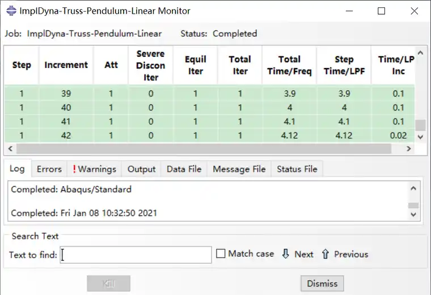Click the Equil Iter column header
The width and height of the screenshot is (431, 295).
click(x=196, y=65)
